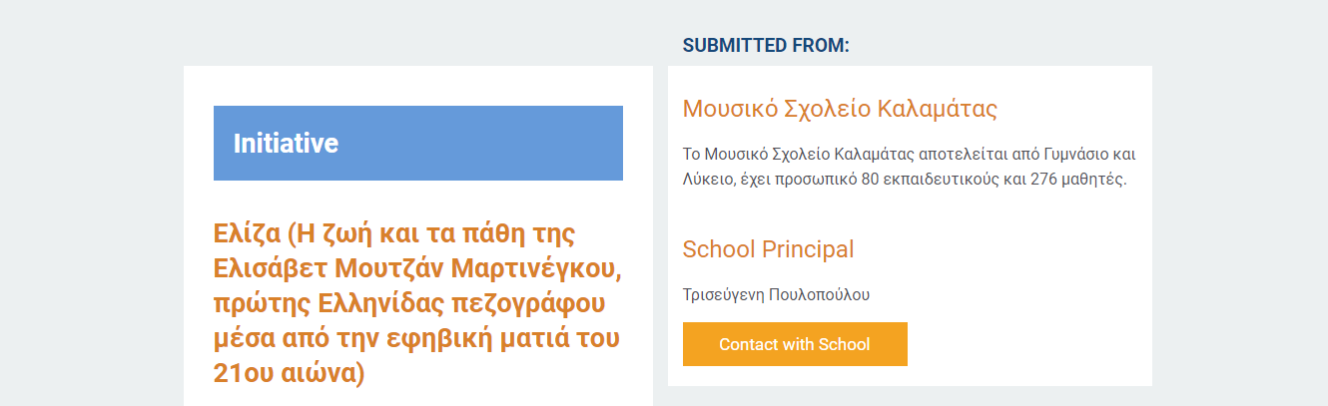Screen dimensions: 1328x406
Task: Click the word Initiative in the banner
Action: coord(286,144)
